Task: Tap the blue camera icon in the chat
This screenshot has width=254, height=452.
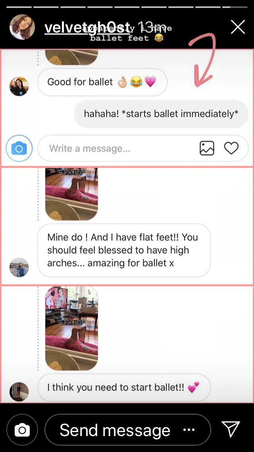Action: click(x=19, y=148)
